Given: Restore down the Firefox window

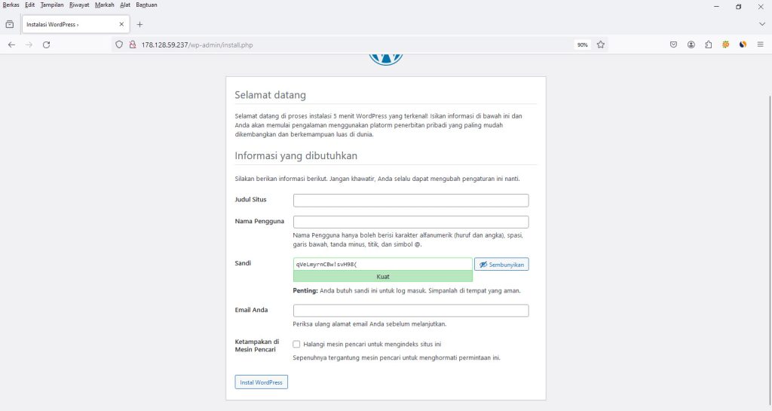Looking at the screenshot, I should [739, 6].
